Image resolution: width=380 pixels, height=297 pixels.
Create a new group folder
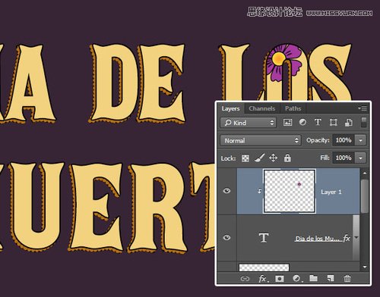point(313,278)
